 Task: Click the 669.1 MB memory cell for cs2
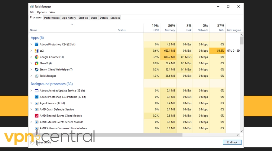pyautogui.click(x=168, y=51)
